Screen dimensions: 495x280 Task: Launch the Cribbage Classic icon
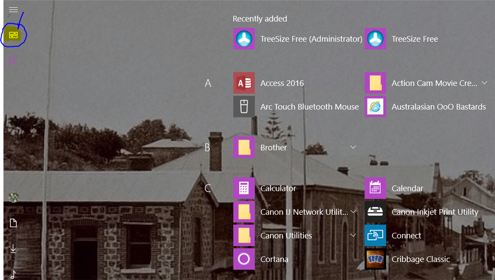point(375,259)
